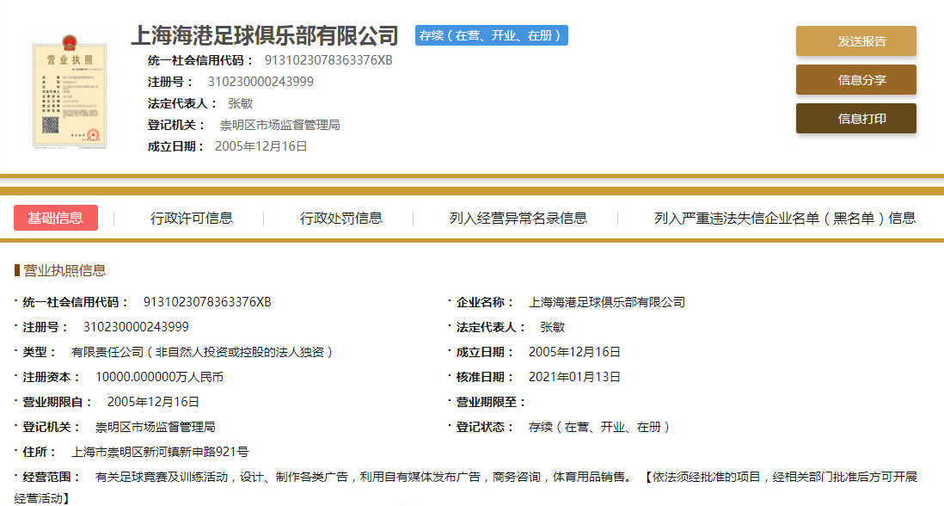Screen dimensions: 944x506
Task: Click the address 上海市崇明区新河镇新申路921号
Action: tap(160, 452)
